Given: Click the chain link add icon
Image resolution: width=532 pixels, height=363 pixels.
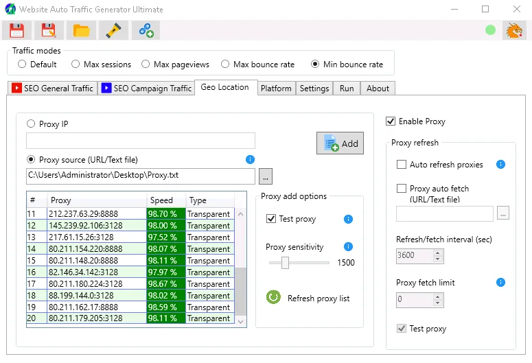Looking at the screenshot, I should point(146,30).
